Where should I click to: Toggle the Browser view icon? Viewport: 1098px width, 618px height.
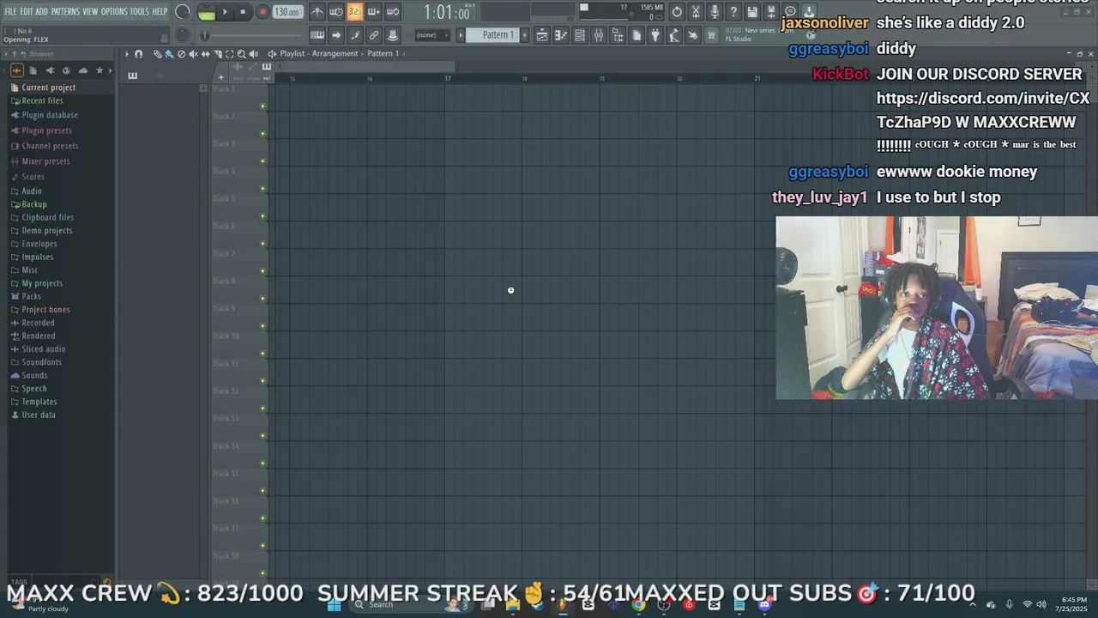(618, 35)
